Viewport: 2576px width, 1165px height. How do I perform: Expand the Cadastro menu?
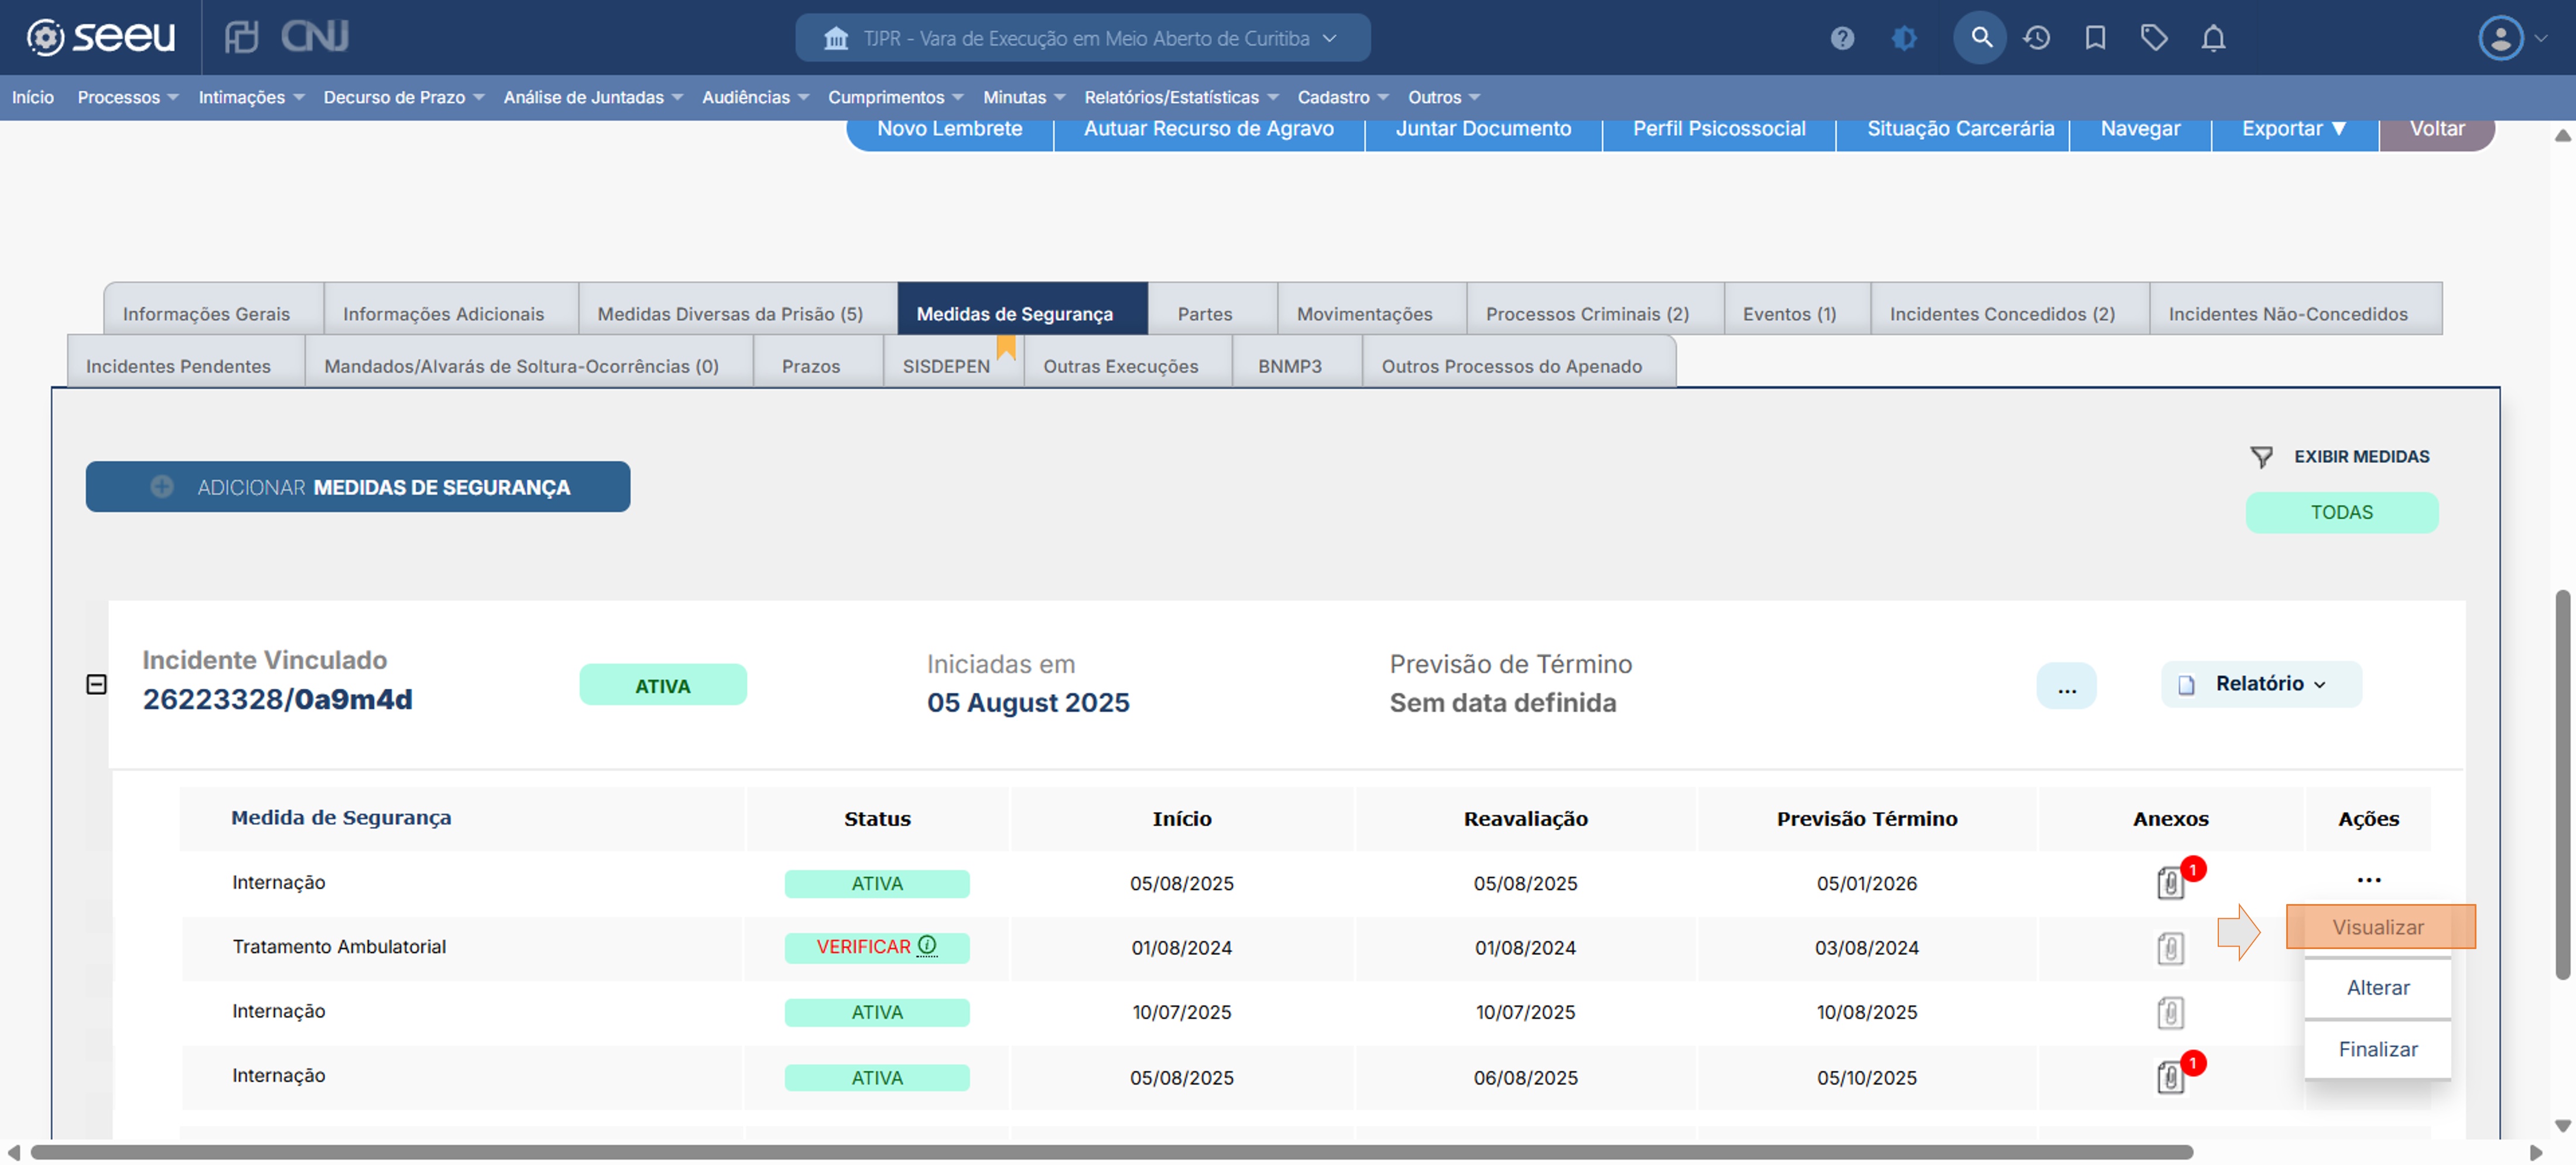click(x=1343, y=97)
